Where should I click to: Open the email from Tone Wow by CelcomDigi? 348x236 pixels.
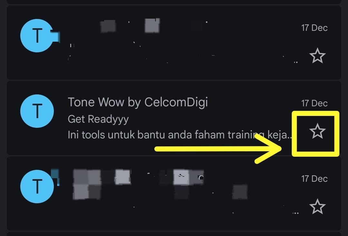pyautogui.click(x=138, y=102)
